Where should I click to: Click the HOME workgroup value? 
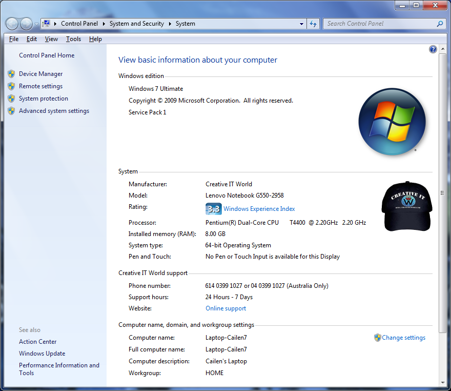pos(214,373)
